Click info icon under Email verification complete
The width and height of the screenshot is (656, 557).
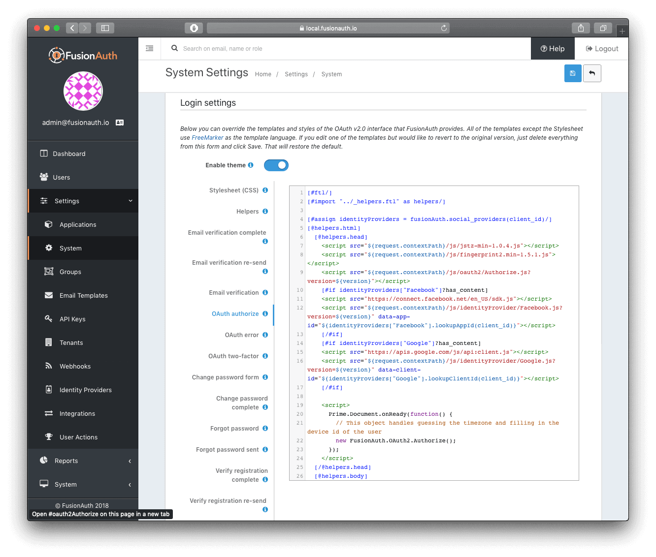[265, 242]
